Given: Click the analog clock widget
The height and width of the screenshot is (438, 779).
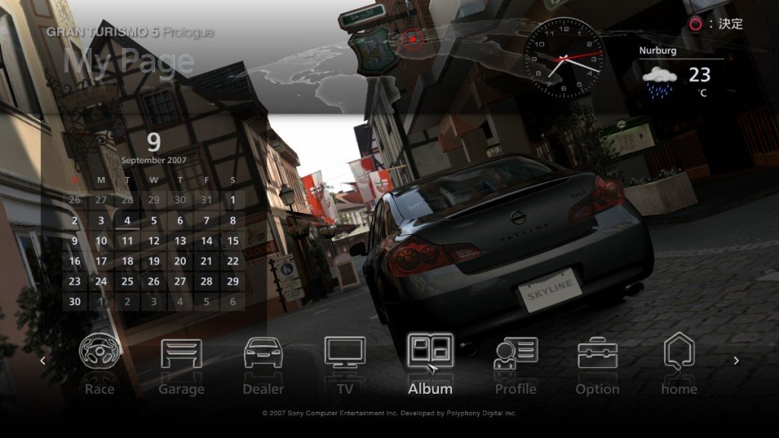Looking at the screenshot, I should pyautogui.click(x=564, y=58).
